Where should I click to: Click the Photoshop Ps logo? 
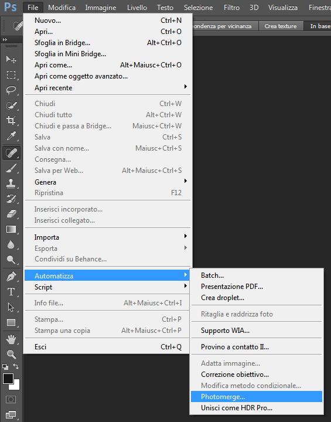tap(11, 7)
